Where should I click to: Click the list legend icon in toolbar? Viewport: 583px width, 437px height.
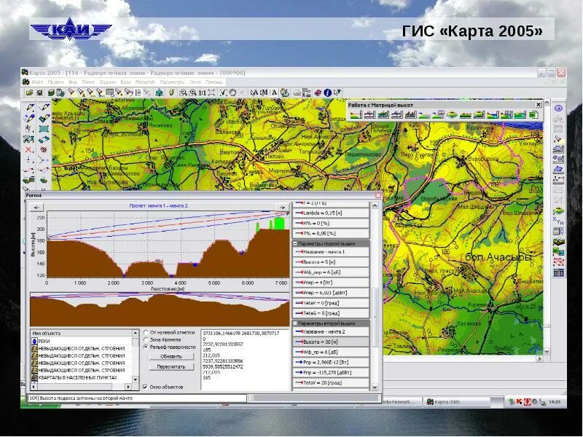point(138,92)
